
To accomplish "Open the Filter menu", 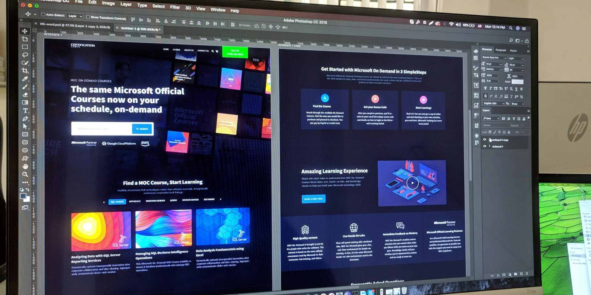I will pyautogui.click(x=175, y=7).
